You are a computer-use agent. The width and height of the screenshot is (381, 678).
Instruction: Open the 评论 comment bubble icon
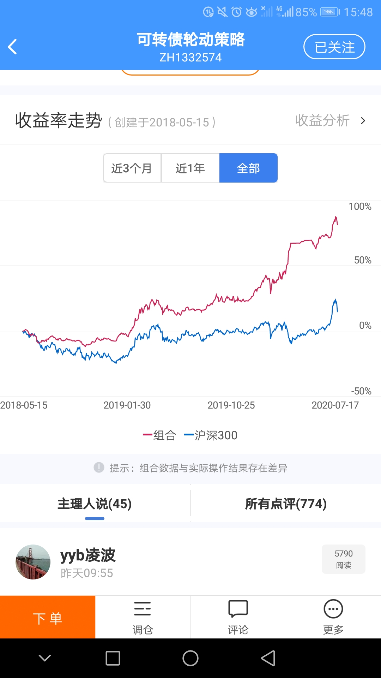coord(238,609)
